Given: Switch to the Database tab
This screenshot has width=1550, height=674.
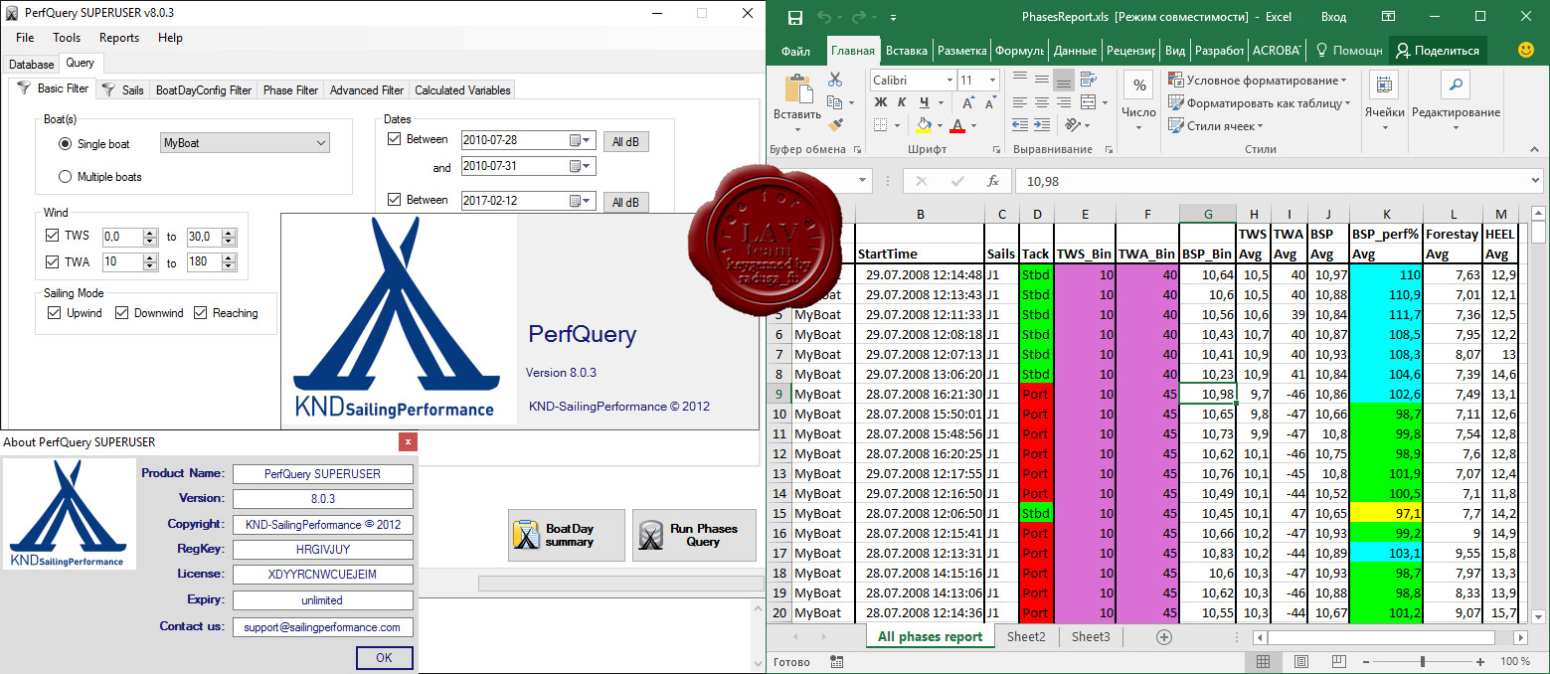Looking at the screenshot, I should 32,64.
